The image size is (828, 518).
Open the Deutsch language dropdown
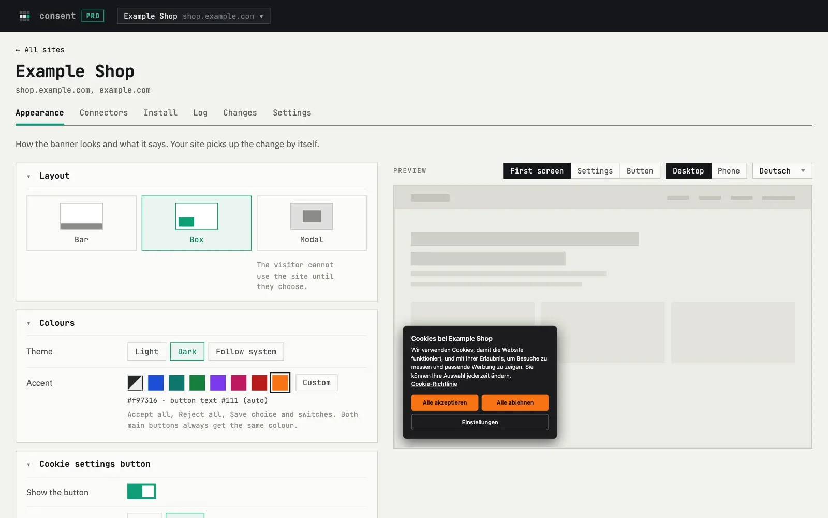tap(782, 171)
